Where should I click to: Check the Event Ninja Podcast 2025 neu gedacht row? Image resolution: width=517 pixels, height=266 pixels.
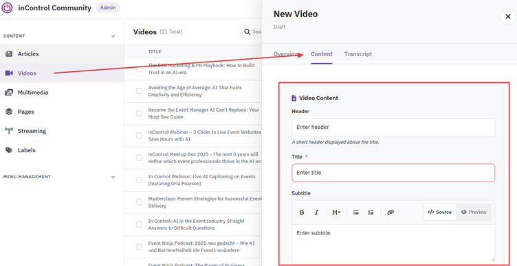[x=139, y=247]
